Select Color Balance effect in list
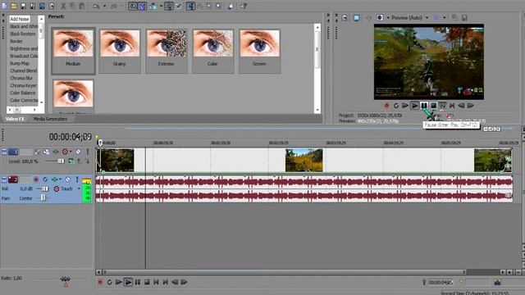This screenshot has width=525, height=295. click(22, 93)
